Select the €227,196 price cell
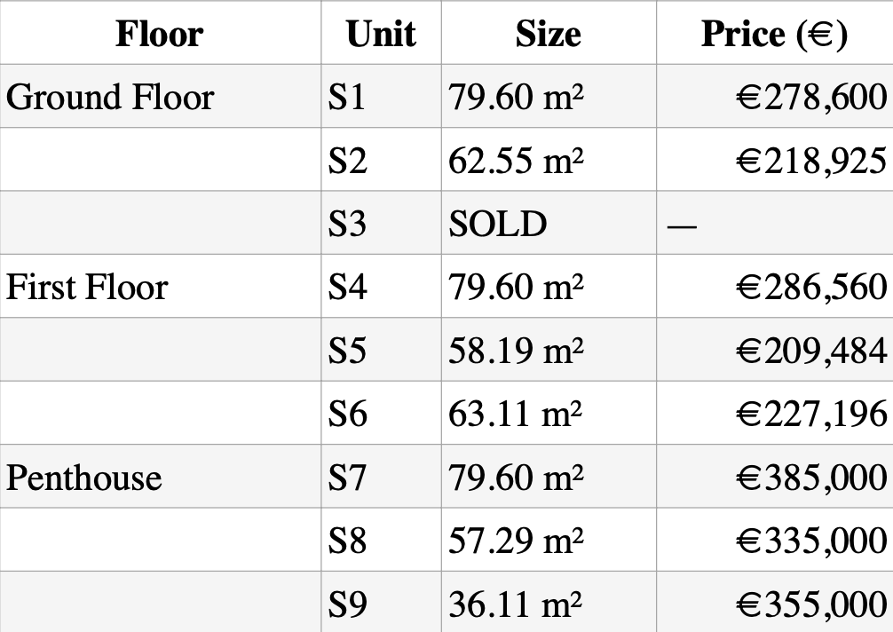 point(811,414)
